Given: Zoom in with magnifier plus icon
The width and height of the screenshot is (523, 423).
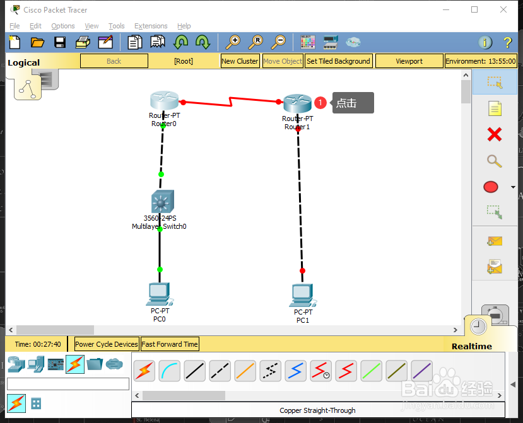Looking at the screenshot, I should tap(233, 42).
